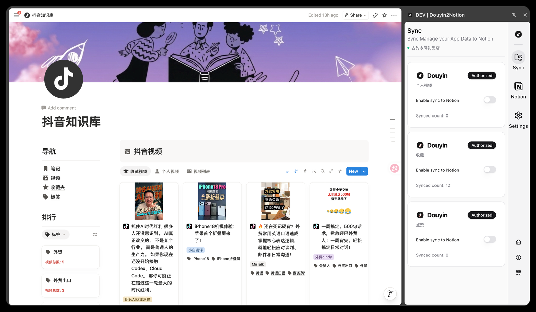Click the MiiTalk tag

[x=258, y=264]
